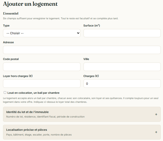Click the "Type" field label
This screenshot has height=141, width=163.
click(6, 25)
